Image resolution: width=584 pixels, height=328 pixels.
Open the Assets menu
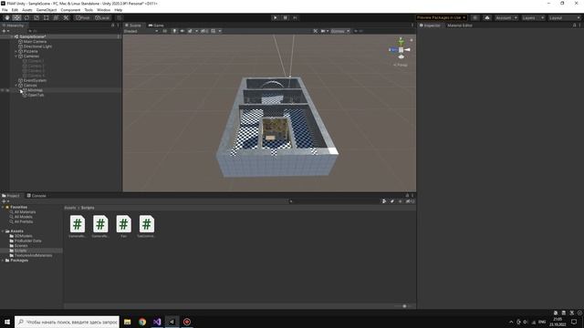(x=27, y=10)
